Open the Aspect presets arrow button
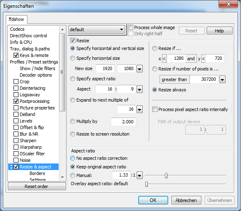The image size is (242, 211). click(x=139, y=89)
